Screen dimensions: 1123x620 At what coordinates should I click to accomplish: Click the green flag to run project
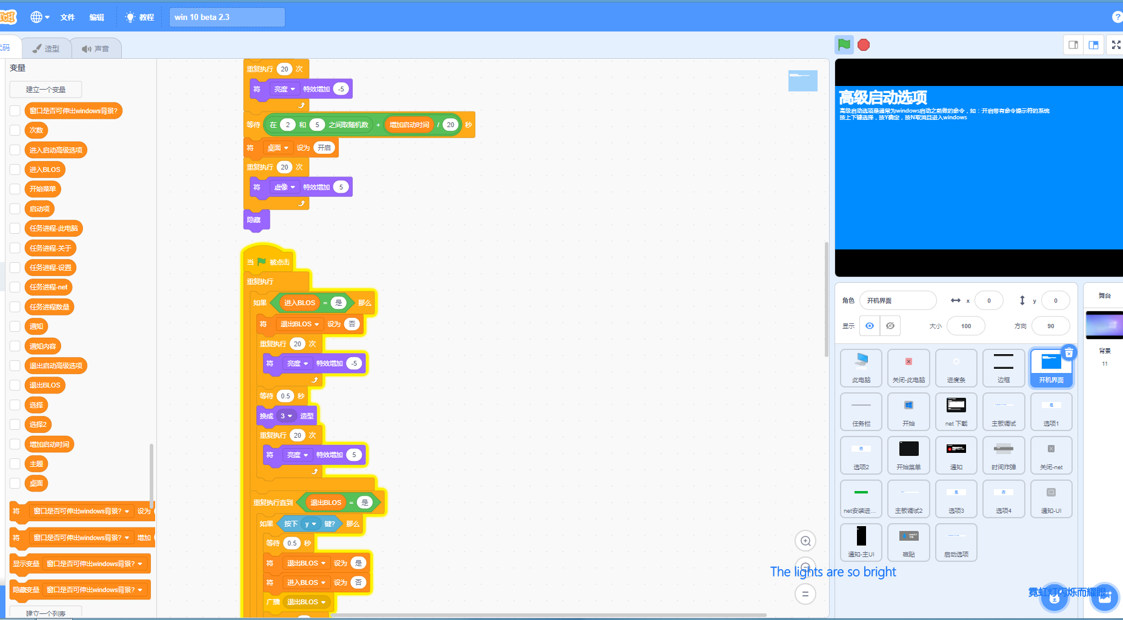click(x=844, y=44)
